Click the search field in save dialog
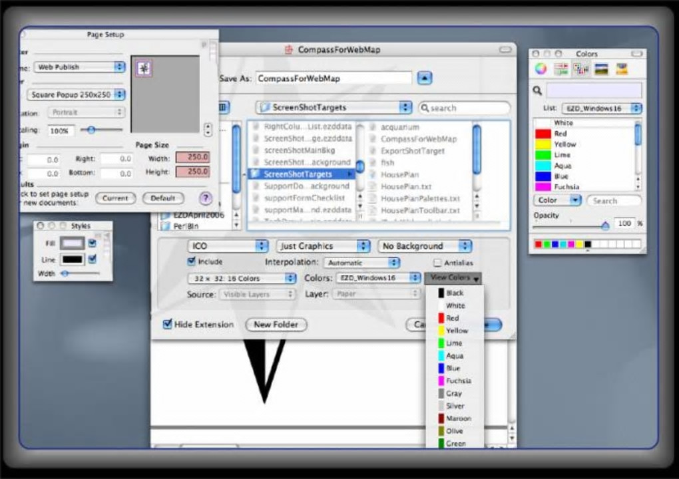The height and width of the screenshot is (479, 679). coord(465,108)
